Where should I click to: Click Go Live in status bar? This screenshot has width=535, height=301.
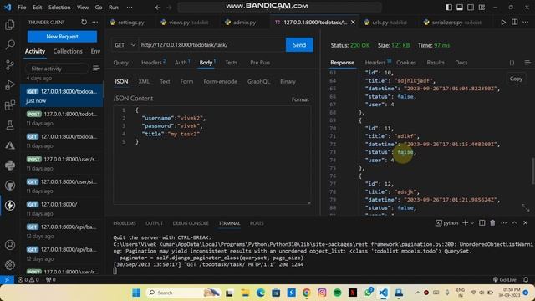click(505, 279)
